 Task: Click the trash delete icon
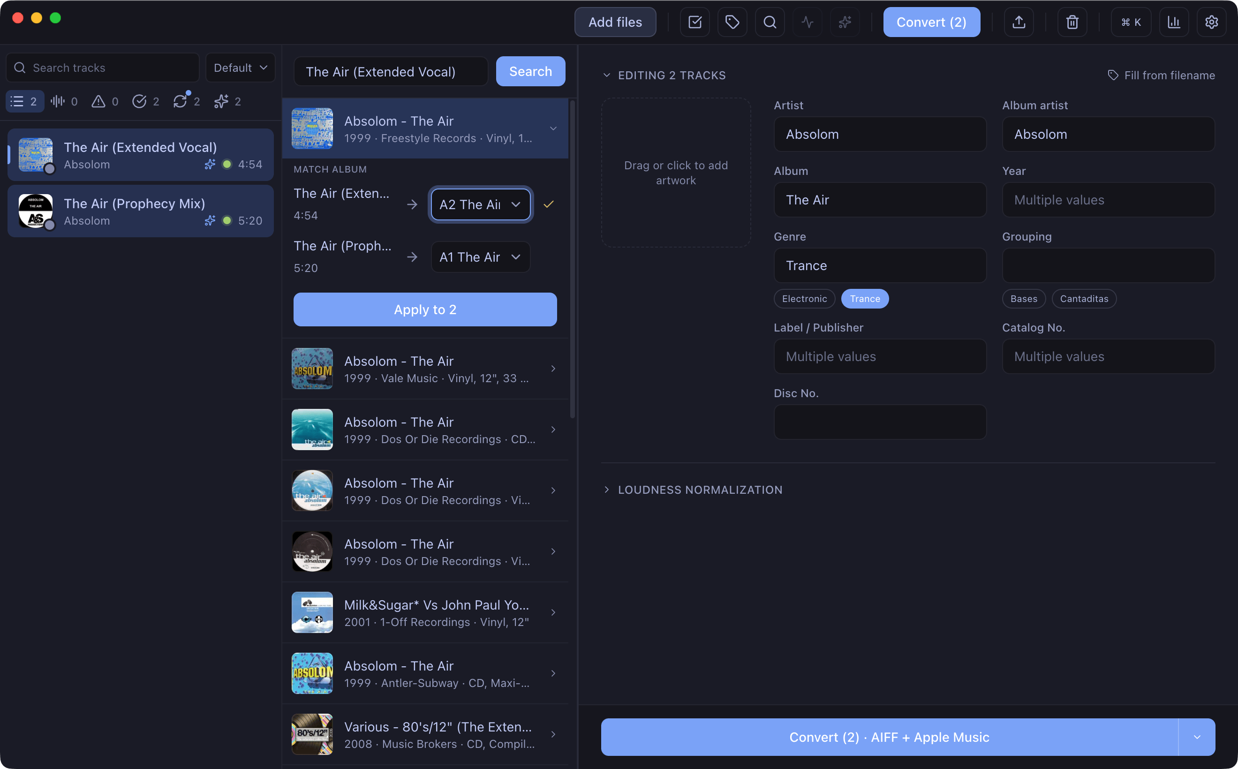point(1072,23)
